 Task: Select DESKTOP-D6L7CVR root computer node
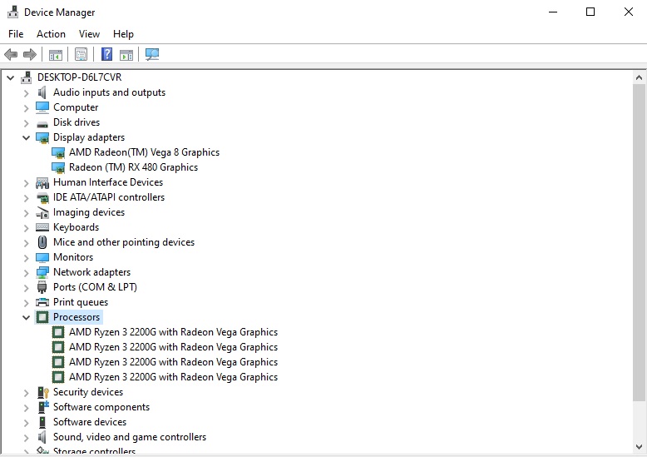pyautogui.click(x=80, y=77)
